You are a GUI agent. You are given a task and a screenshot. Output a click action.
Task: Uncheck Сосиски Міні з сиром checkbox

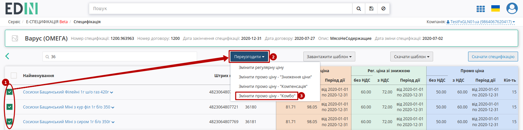[9, 122]
